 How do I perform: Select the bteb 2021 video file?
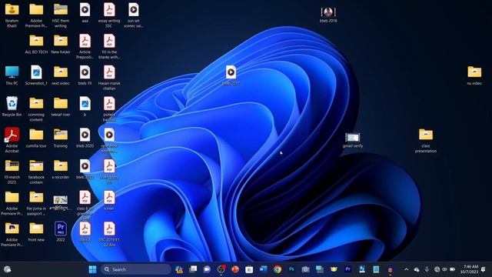(x=231, y=75)
